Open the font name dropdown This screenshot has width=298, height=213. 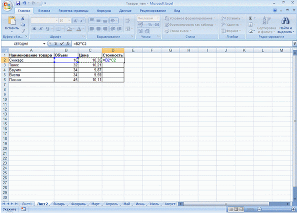(56, 20)
